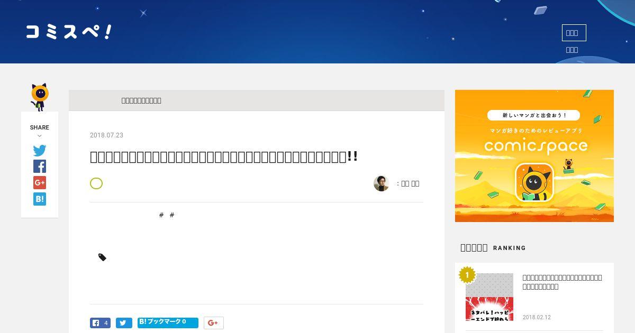Click the second hashtag in the article

coord(172,215)
